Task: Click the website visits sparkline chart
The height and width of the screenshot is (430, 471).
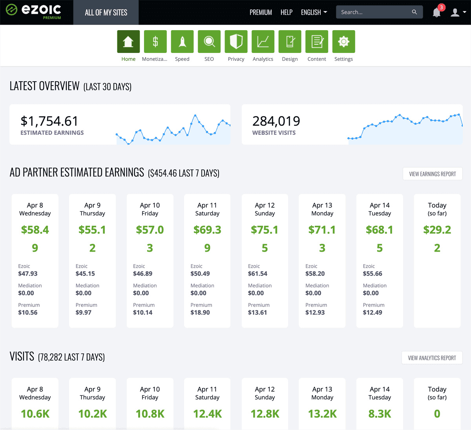Action: pos(405,129)
